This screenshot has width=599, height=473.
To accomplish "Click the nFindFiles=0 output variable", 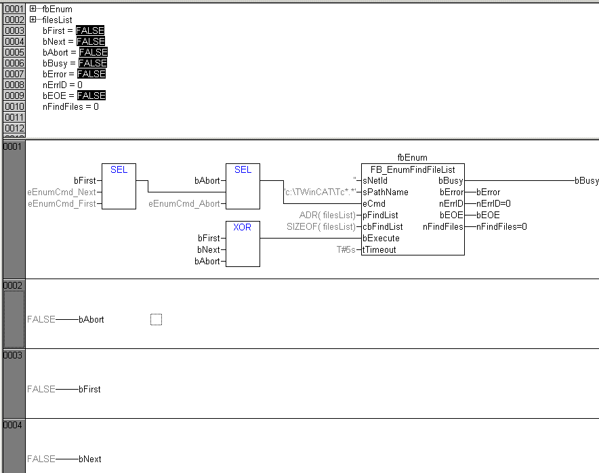I will pyautogui.click(x=501, y=226).
